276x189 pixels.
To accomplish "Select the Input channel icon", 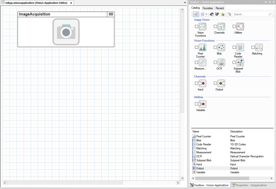I will [202, 83].
